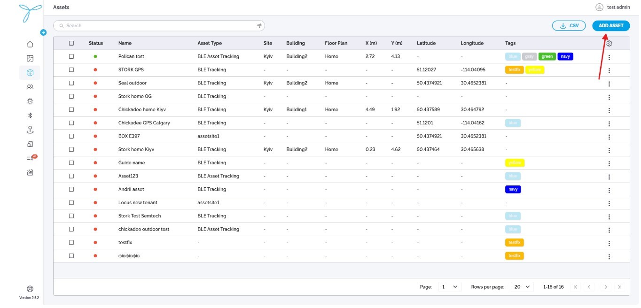Open the buildings sidebar icon
Screen dimensions: 641x308
coord(30,144)
